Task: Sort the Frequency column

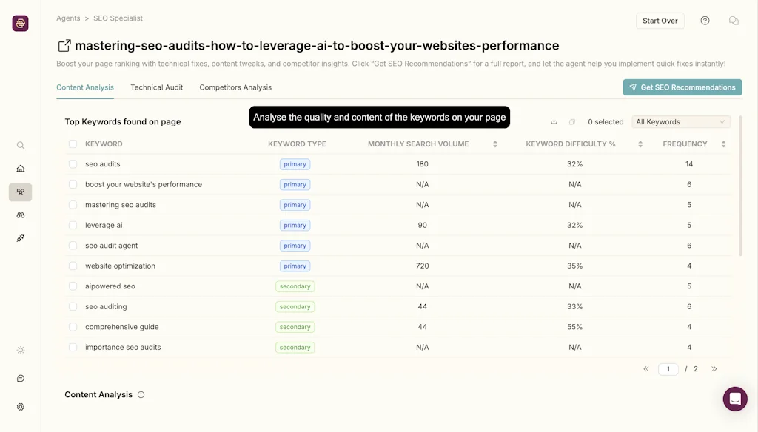Action: tap(723, 144)
